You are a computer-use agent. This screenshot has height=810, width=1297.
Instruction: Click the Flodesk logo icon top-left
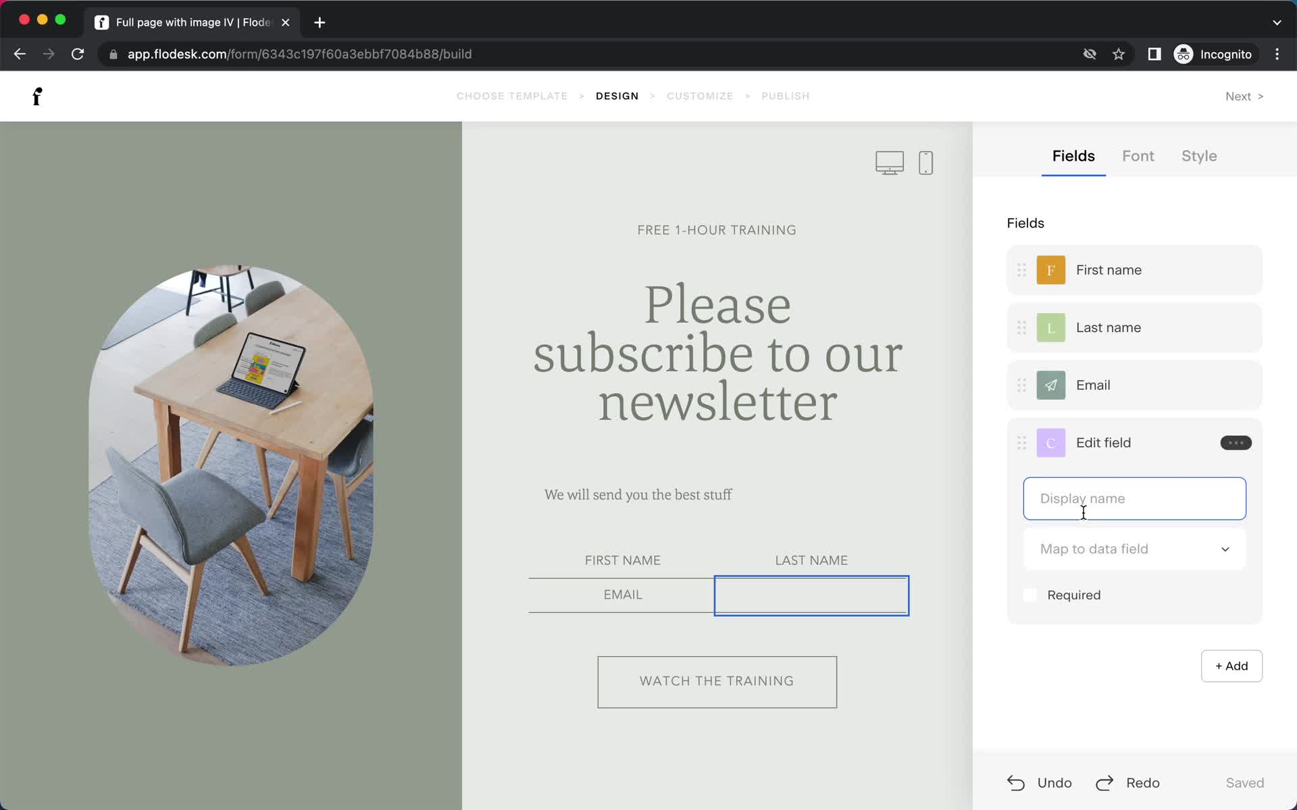click(36, 96)
